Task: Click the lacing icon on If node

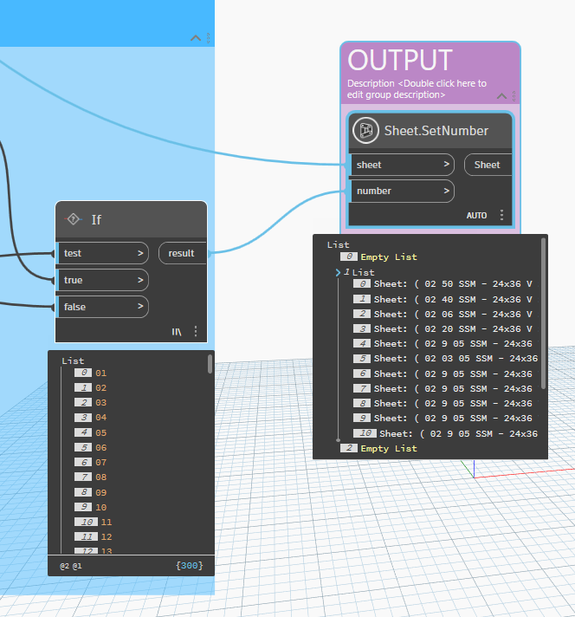Action: point(177,332)
